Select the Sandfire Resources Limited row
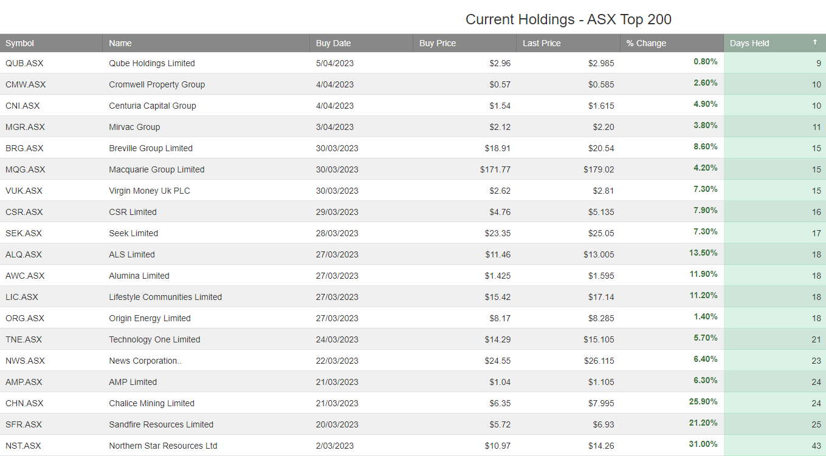826x456 pixels. 160,424
